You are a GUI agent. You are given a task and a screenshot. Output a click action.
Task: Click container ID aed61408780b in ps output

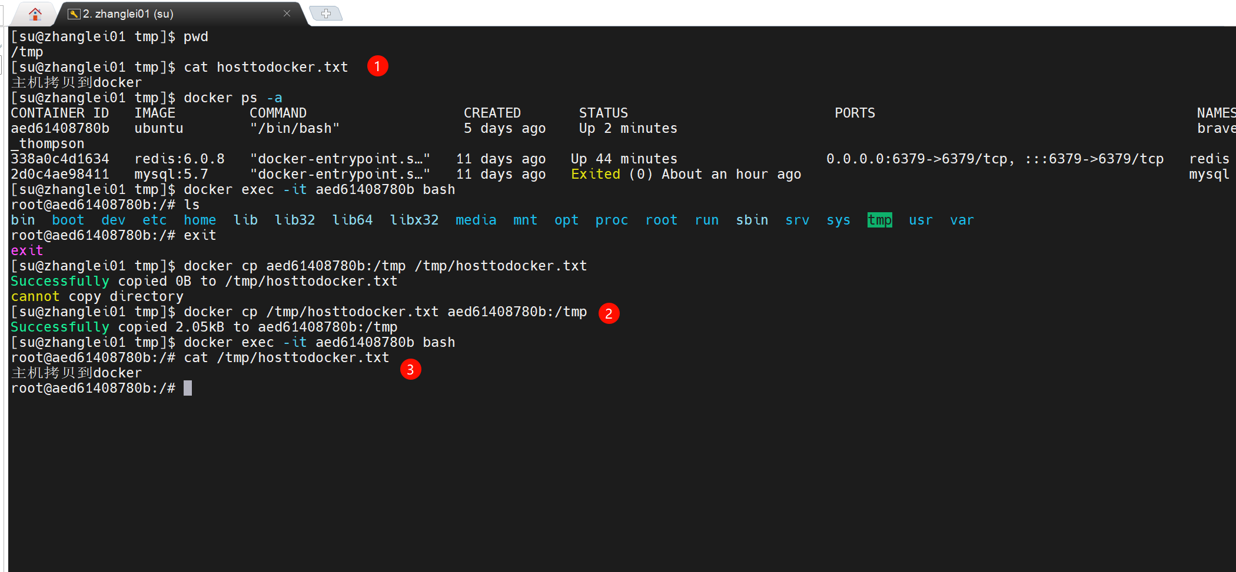[x=61, y=128]
